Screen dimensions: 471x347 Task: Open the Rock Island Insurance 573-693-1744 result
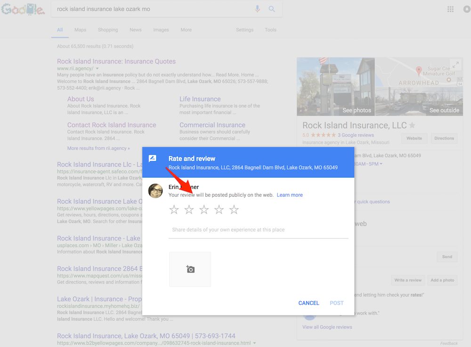[x=146, y=336]
